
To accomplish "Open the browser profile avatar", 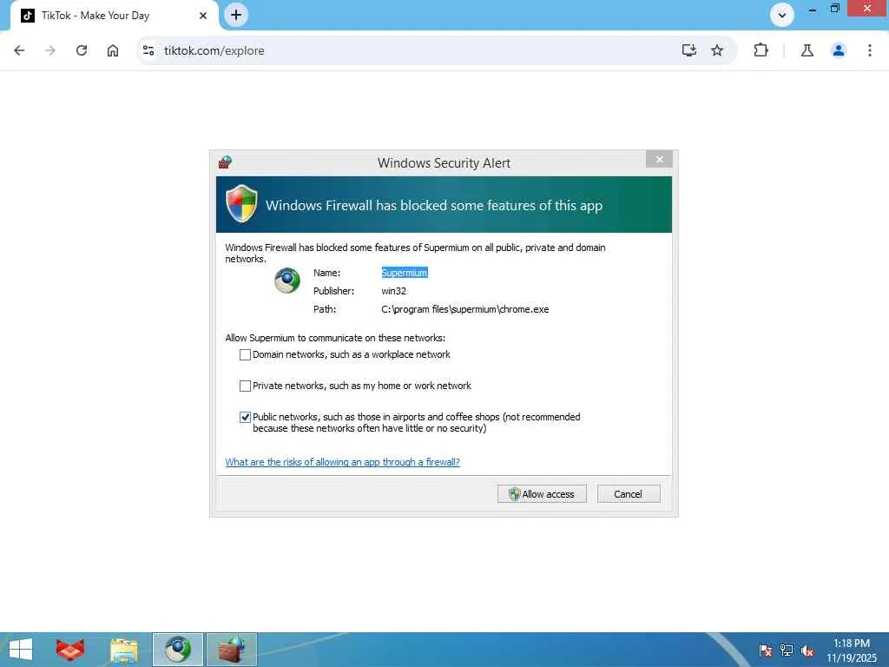I will [x=839, y=50].
